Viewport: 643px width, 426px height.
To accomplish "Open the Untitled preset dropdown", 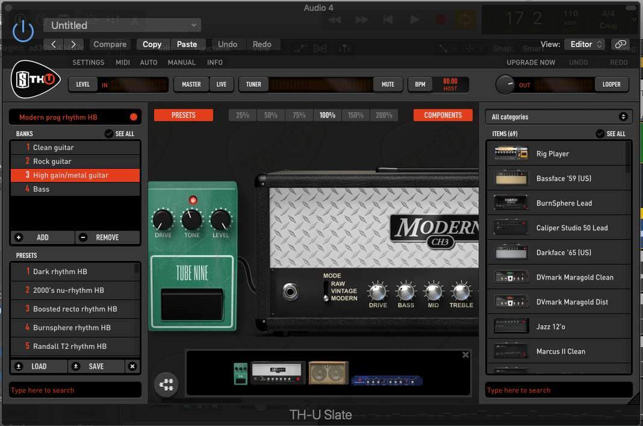I will pyautogui.click(x=122, y=25).
